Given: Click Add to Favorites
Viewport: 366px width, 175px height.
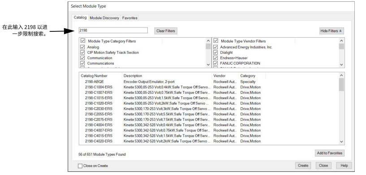Looking at the screenshot, I should [x=330, y=153].
